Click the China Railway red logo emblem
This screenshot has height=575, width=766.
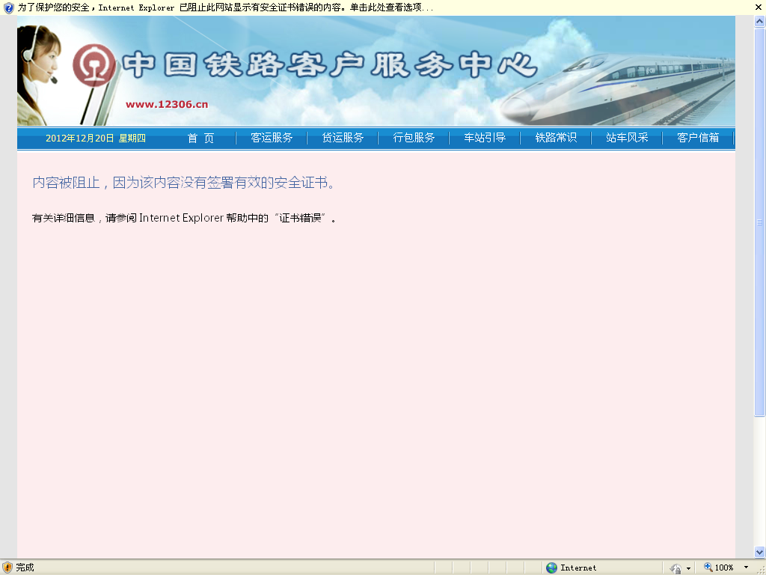coord(94,66)
